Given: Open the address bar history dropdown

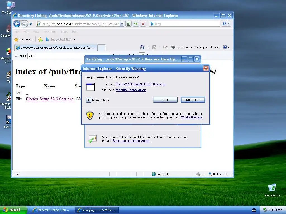Looking at the screenshot, I should [x=122, y=24].
